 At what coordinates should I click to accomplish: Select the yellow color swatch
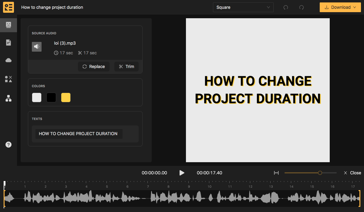pyautogui.click(x=66, y=97)
